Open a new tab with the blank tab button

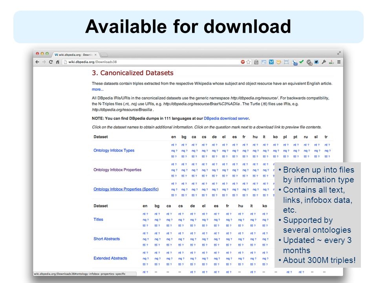tap(104, 55)
